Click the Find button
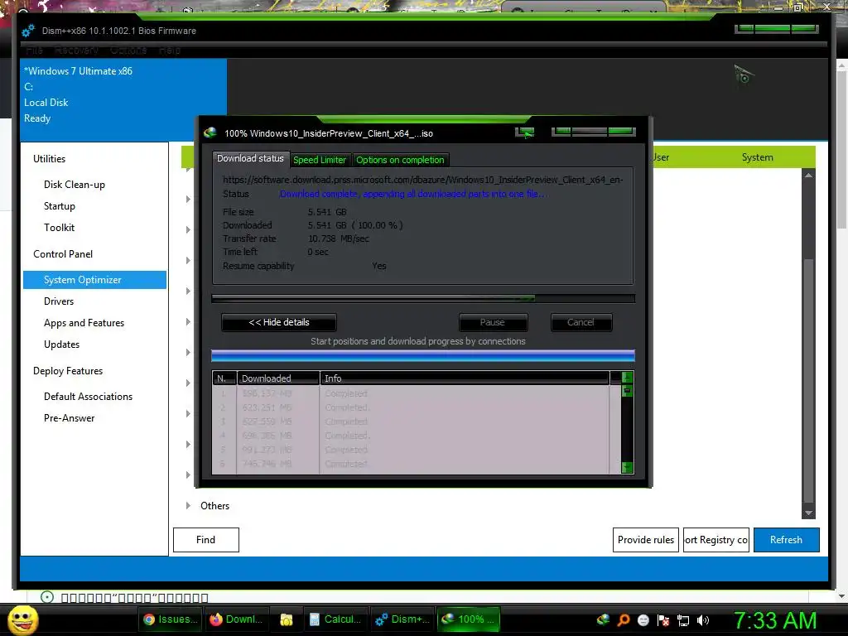 [x=206, y=540]
